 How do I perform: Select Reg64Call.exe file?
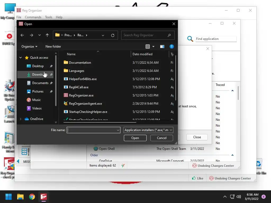[79, 87]
